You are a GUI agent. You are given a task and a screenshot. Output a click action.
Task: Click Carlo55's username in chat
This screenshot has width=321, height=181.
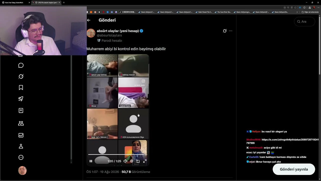pos(254,157)
